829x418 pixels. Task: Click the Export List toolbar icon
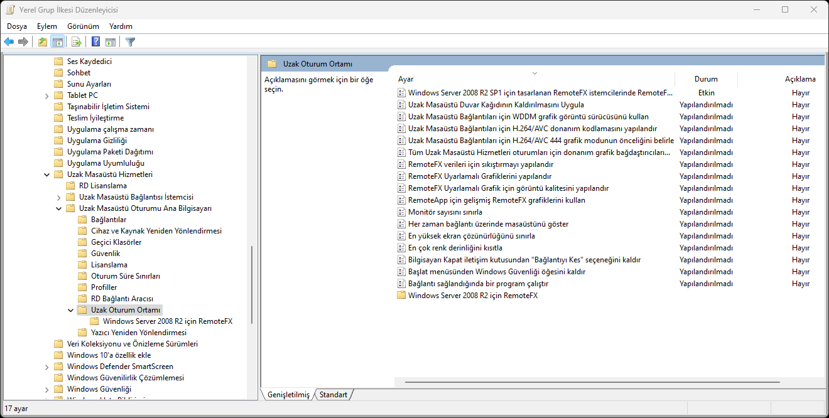[x=77, y=42]
